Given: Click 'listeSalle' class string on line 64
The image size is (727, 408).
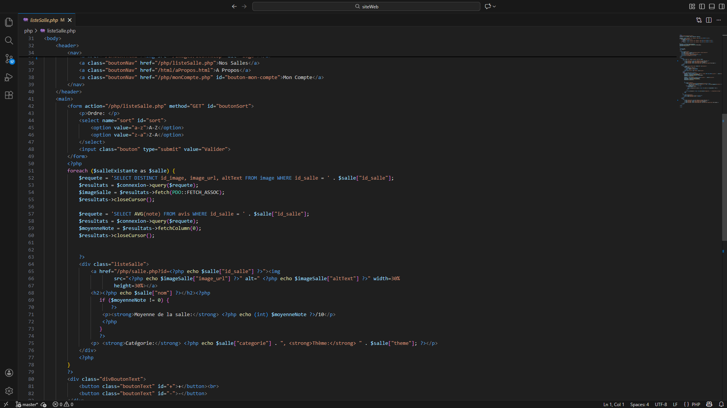Looking at the screenshot, I should tap(128, 264).
